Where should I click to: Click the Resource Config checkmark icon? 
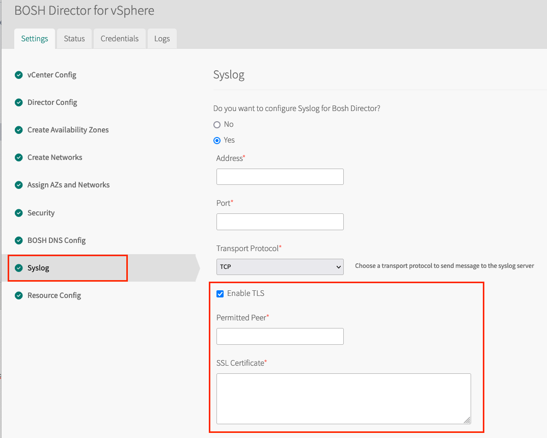click(x=19, y=295)
